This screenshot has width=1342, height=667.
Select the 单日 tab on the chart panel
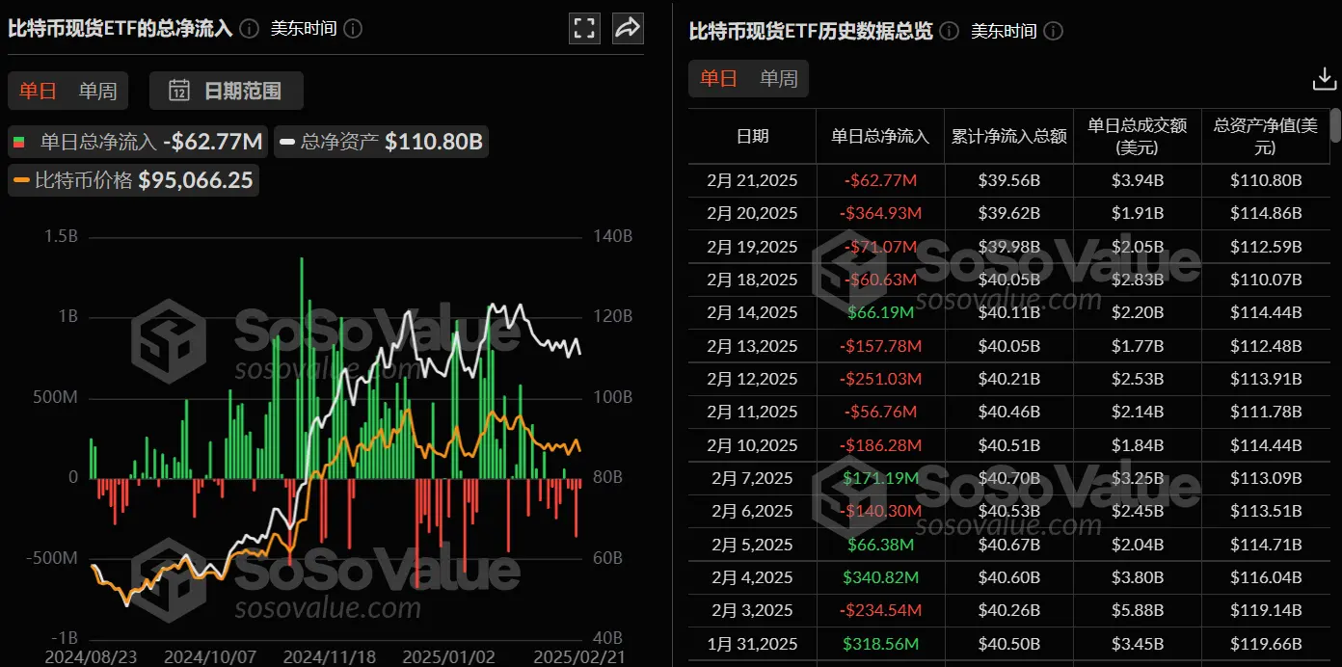[x=37, y=90]
